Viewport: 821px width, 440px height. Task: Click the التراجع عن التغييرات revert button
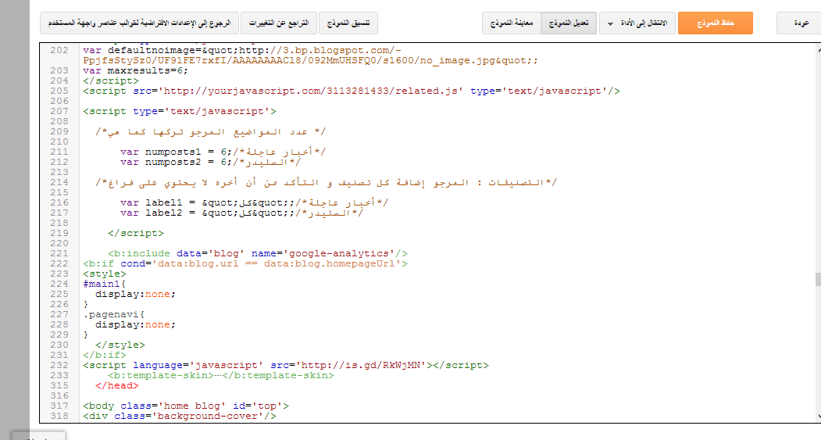[279, 23]
